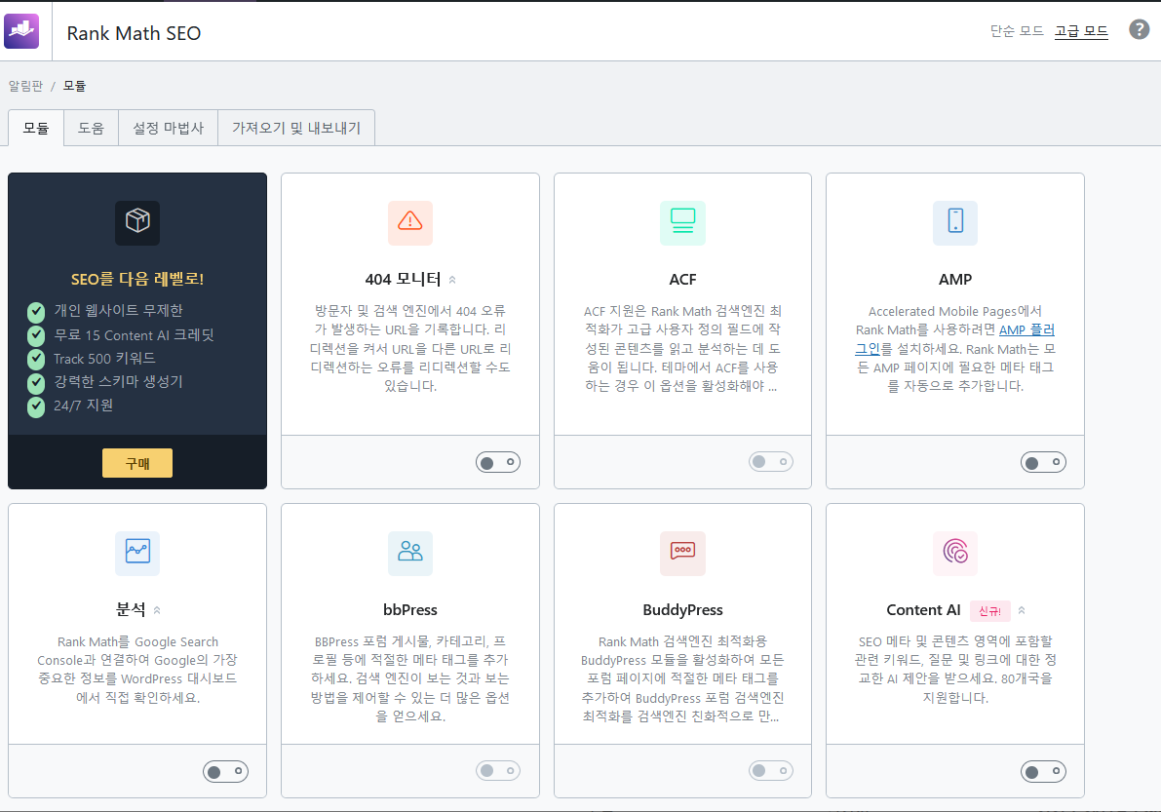Image resolution: width=1161 pixels, height=812 pixels.
Task: Toggle the BuddyPress module switch
Action: pyautogui.click(x=771, y=771)
